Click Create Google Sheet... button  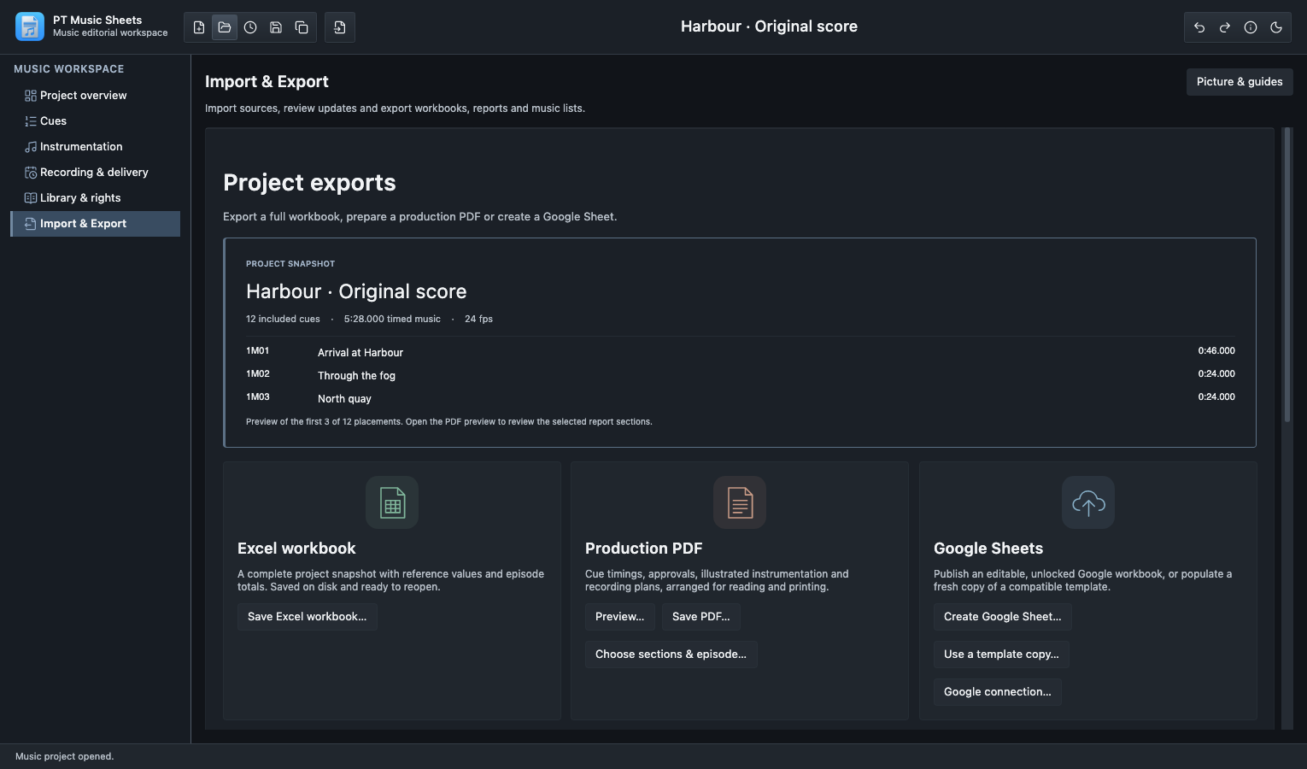1003,617
